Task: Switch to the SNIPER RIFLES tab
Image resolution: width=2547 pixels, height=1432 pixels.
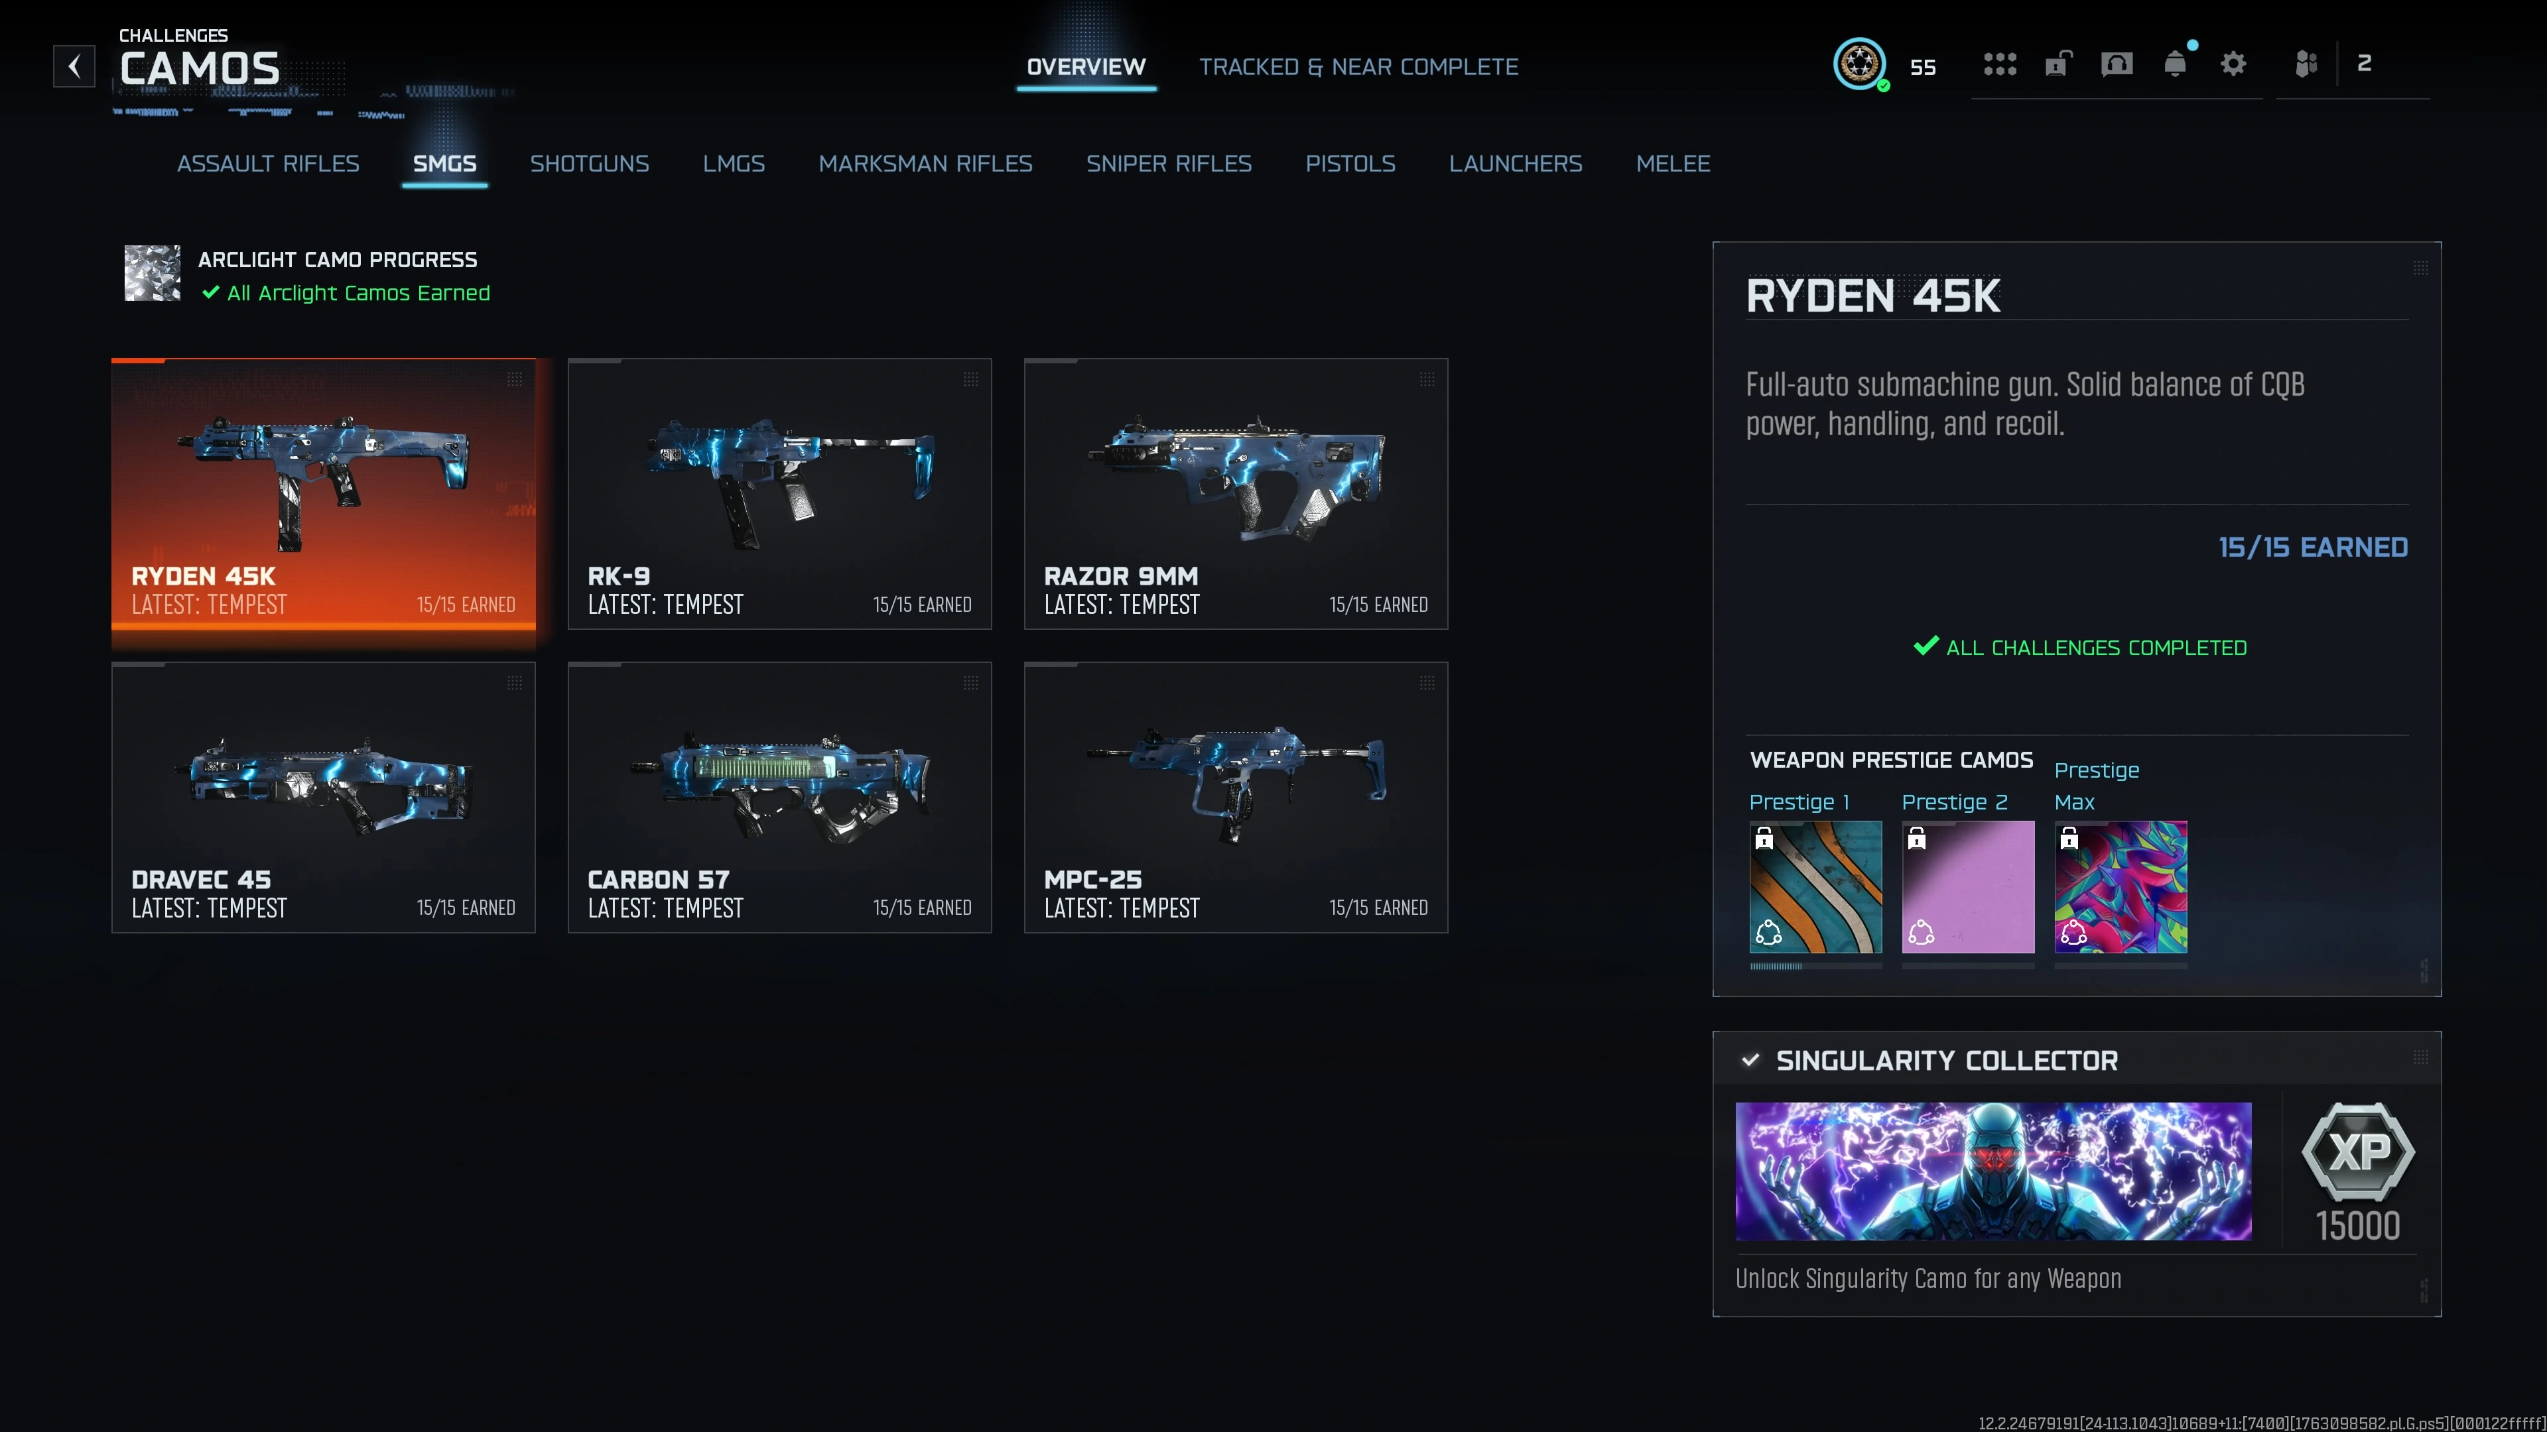Action: (x=1169, y=164)
